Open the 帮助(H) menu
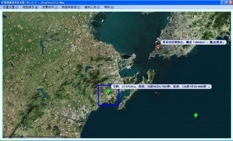Viewport: 233px width, 141px height. point(109,7)
